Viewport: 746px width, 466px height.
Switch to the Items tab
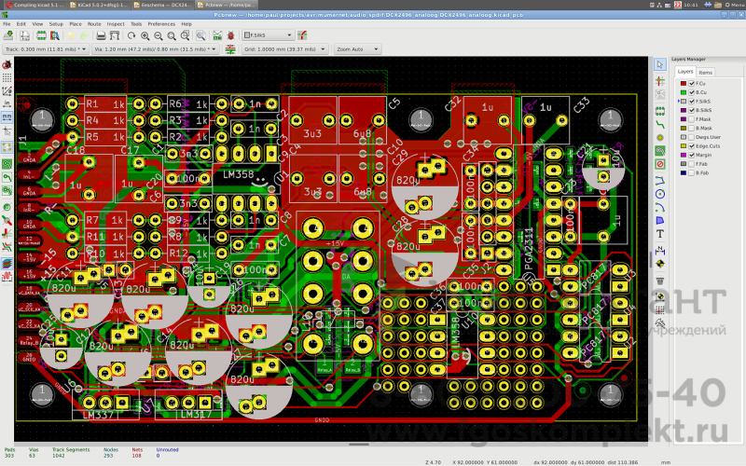pos(705,73)
